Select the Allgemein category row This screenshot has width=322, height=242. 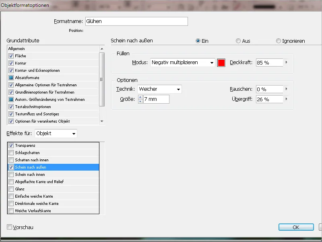click(54, 49)
